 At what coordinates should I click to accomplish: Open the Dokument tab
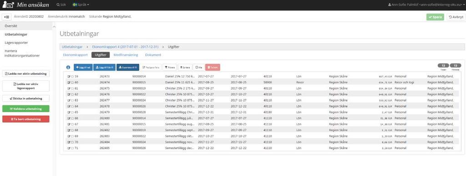pyautogui.click(x=153, y=55)
